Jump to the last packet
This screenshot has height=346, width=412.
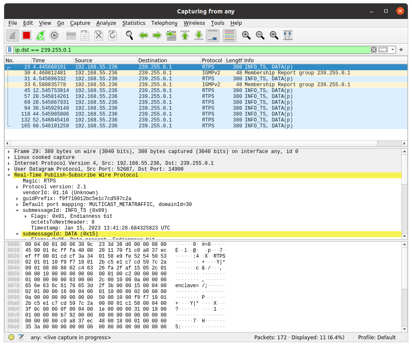tap(199, 35)
